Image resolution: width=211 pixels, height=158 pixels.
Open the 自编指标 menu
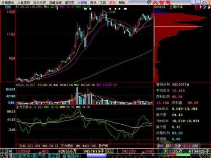55,3
